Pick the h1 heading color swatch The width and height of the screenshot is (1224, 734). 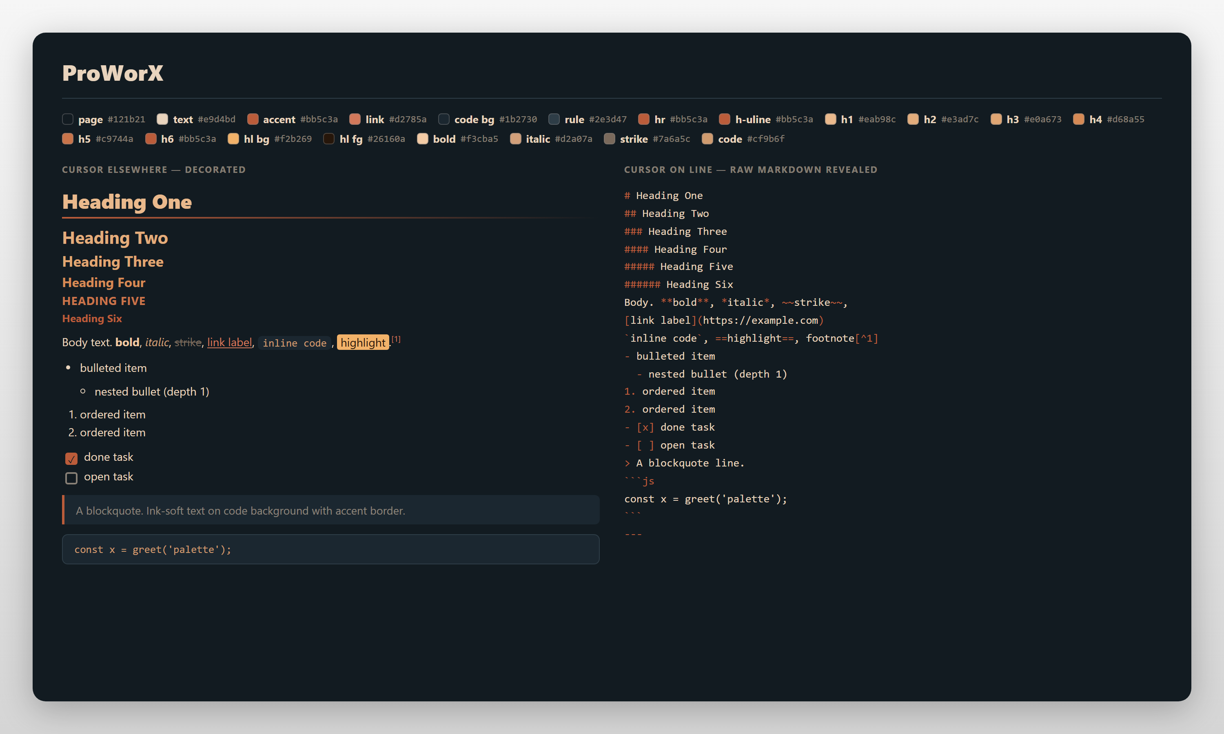[830, 119]
